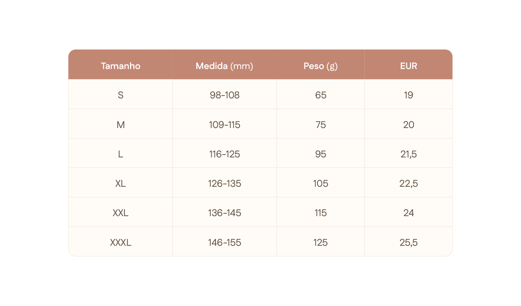Click the size L cell
521x306 pixels.
121,154
